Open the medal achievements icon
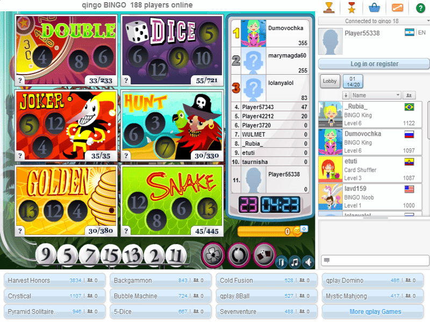This screenshot has width=430, height=322. tap(352, 8)
